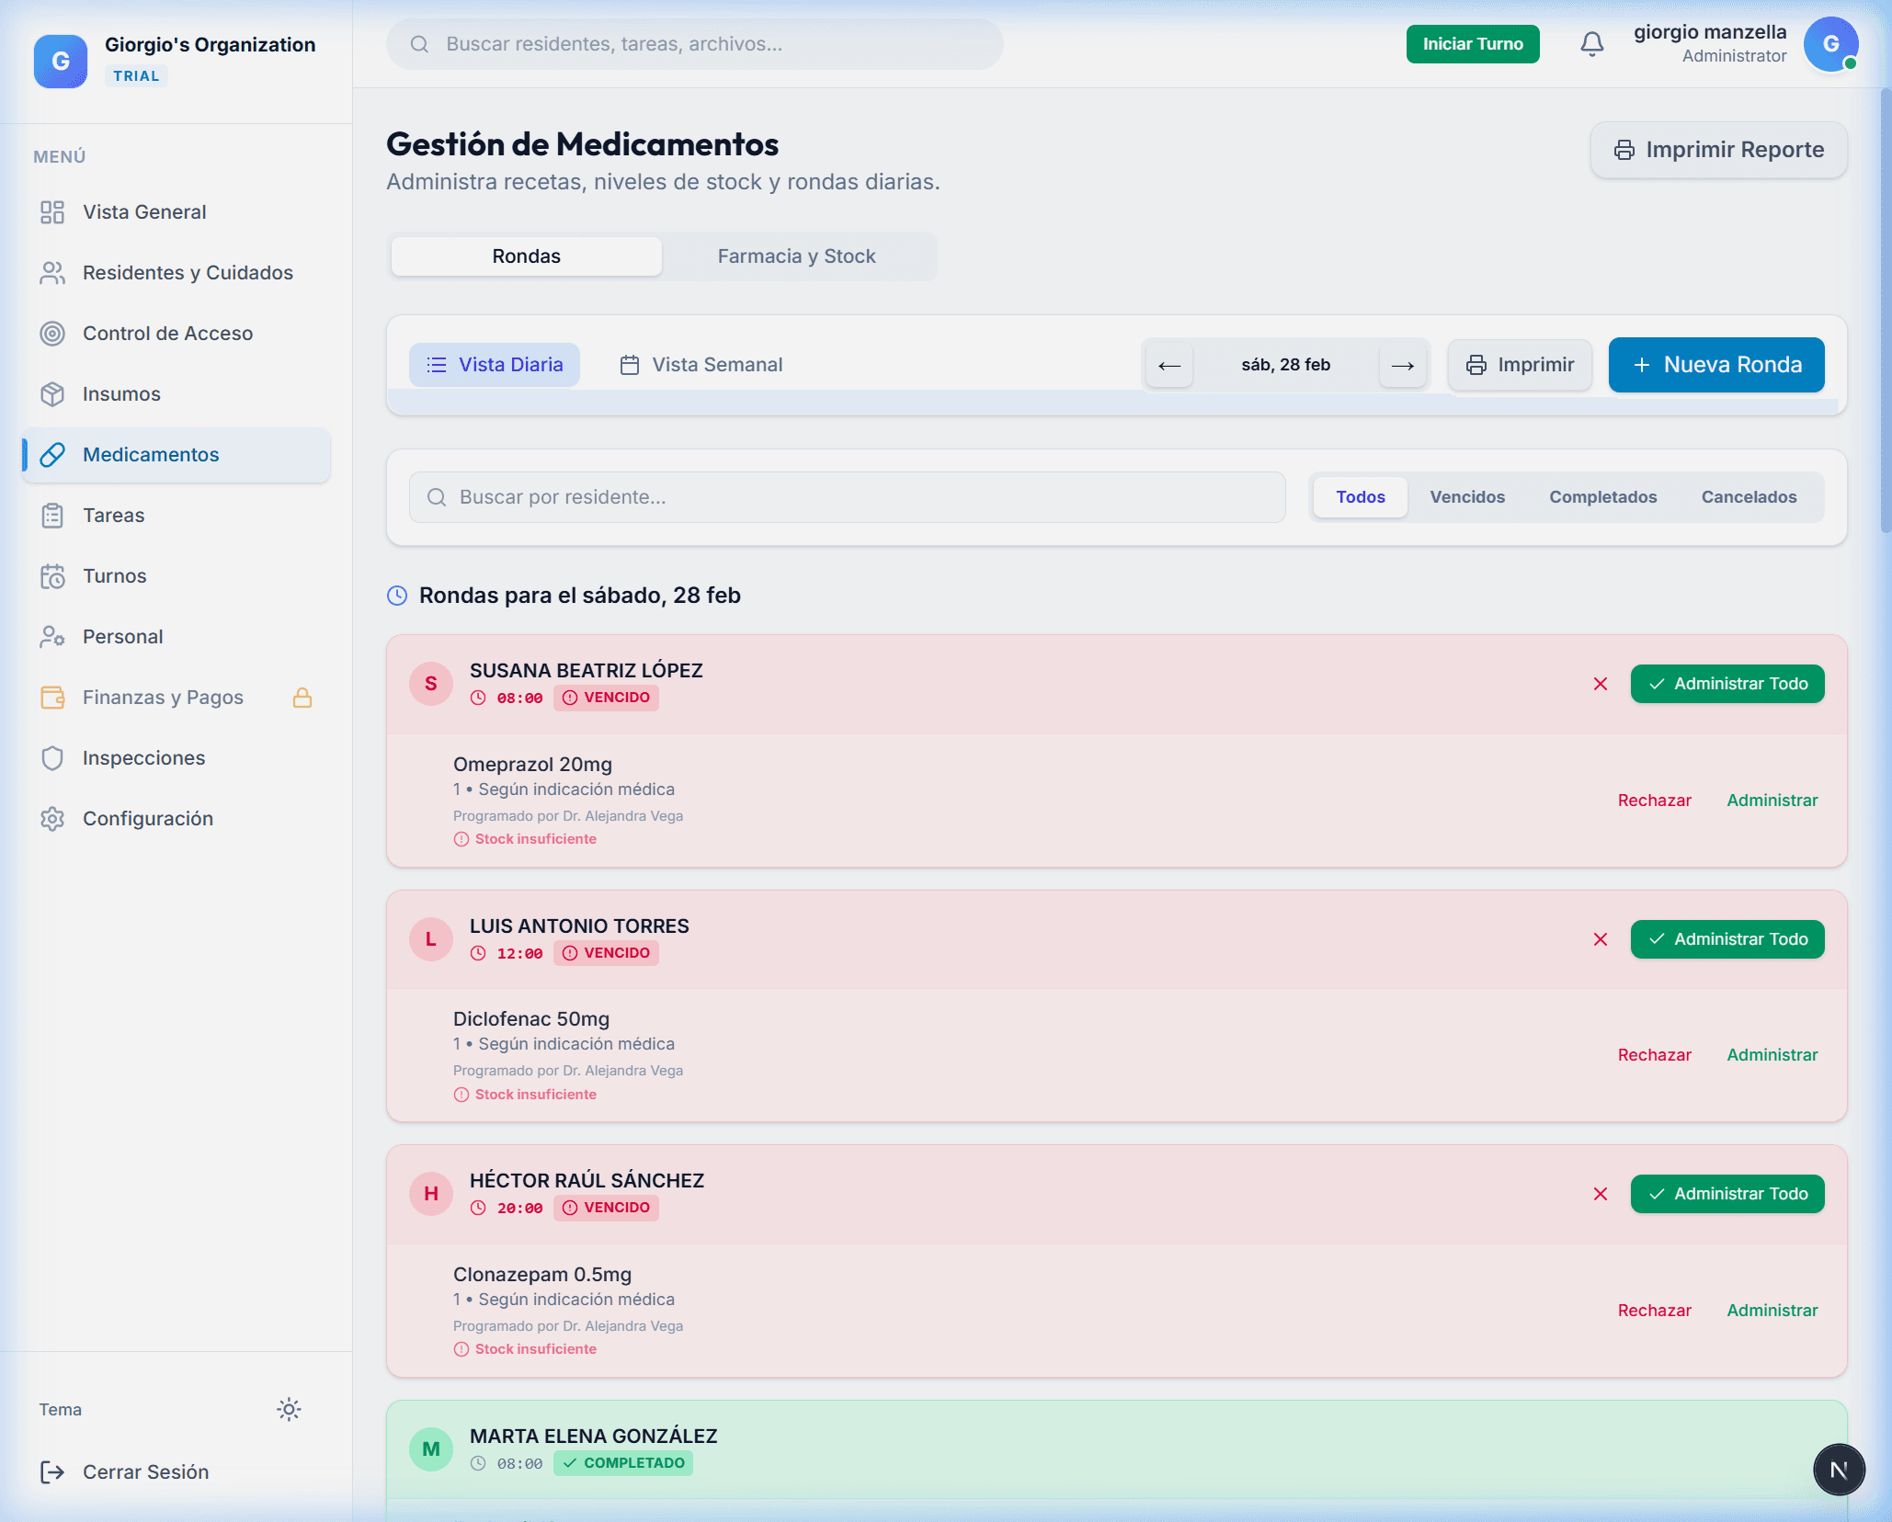This screenshot has width=1892, height=1522.
Task: Click the Insumos box icon
Action: [x=52, y=393]
